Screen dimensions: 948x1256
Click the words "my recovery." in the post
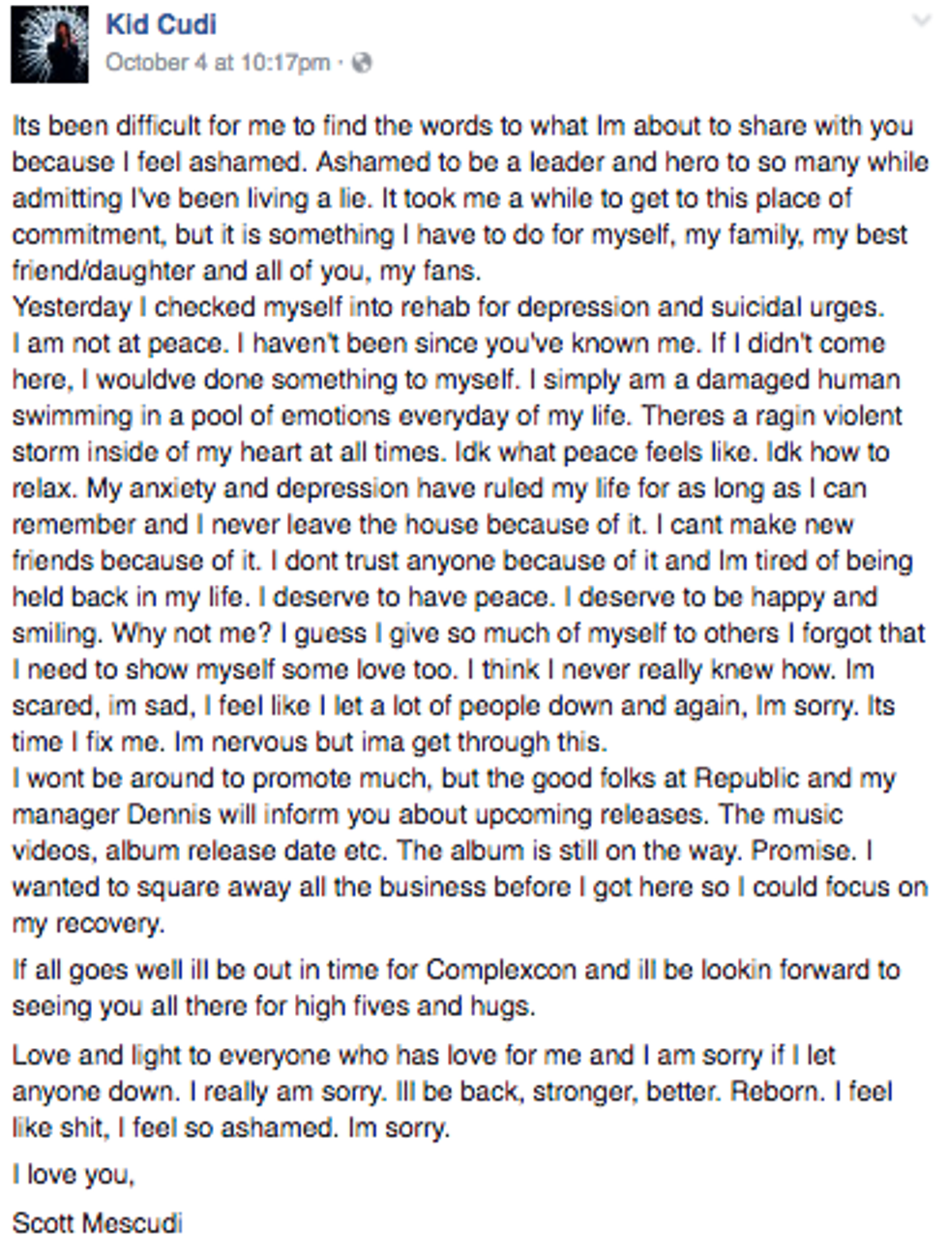click(x=88, y=923)
